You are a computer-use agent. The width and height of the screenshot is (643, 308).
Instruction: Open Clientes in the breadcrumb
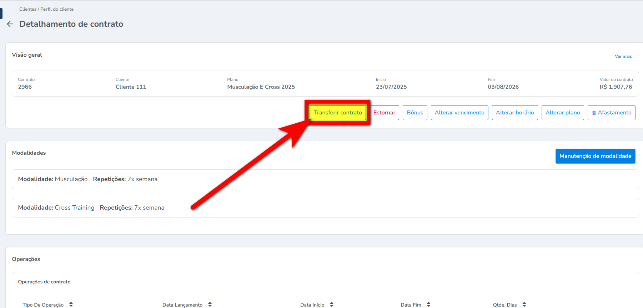click(28, 9)
